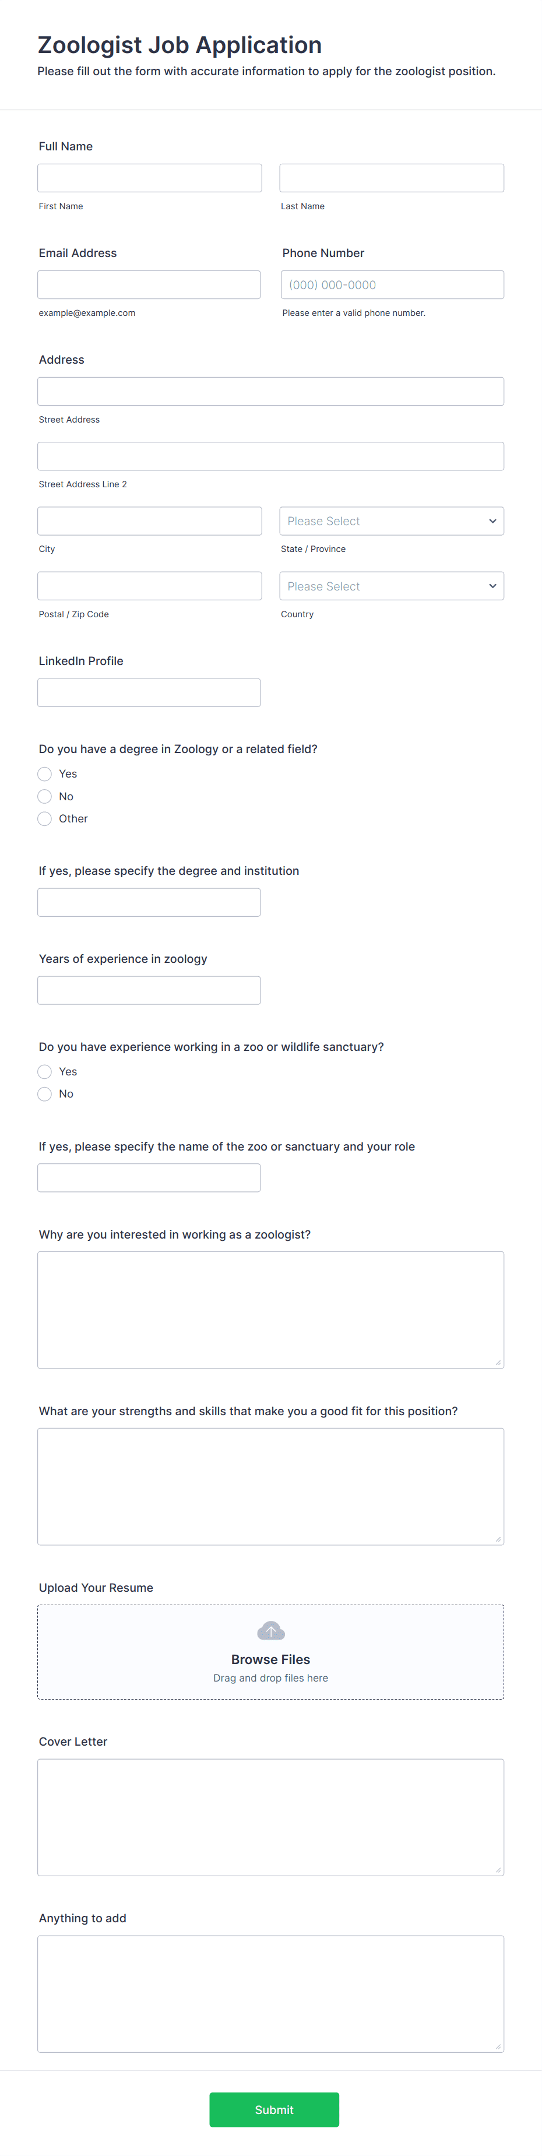The image size is (542, 2156).
Task: Click the LinkedIn Profile input field
Action: tap(149, 692)
